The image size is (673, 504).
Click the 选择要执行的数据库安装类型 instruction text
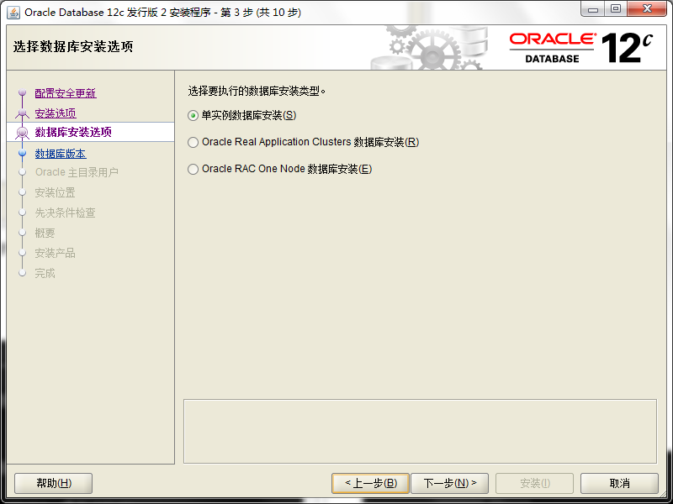(257, 91)
